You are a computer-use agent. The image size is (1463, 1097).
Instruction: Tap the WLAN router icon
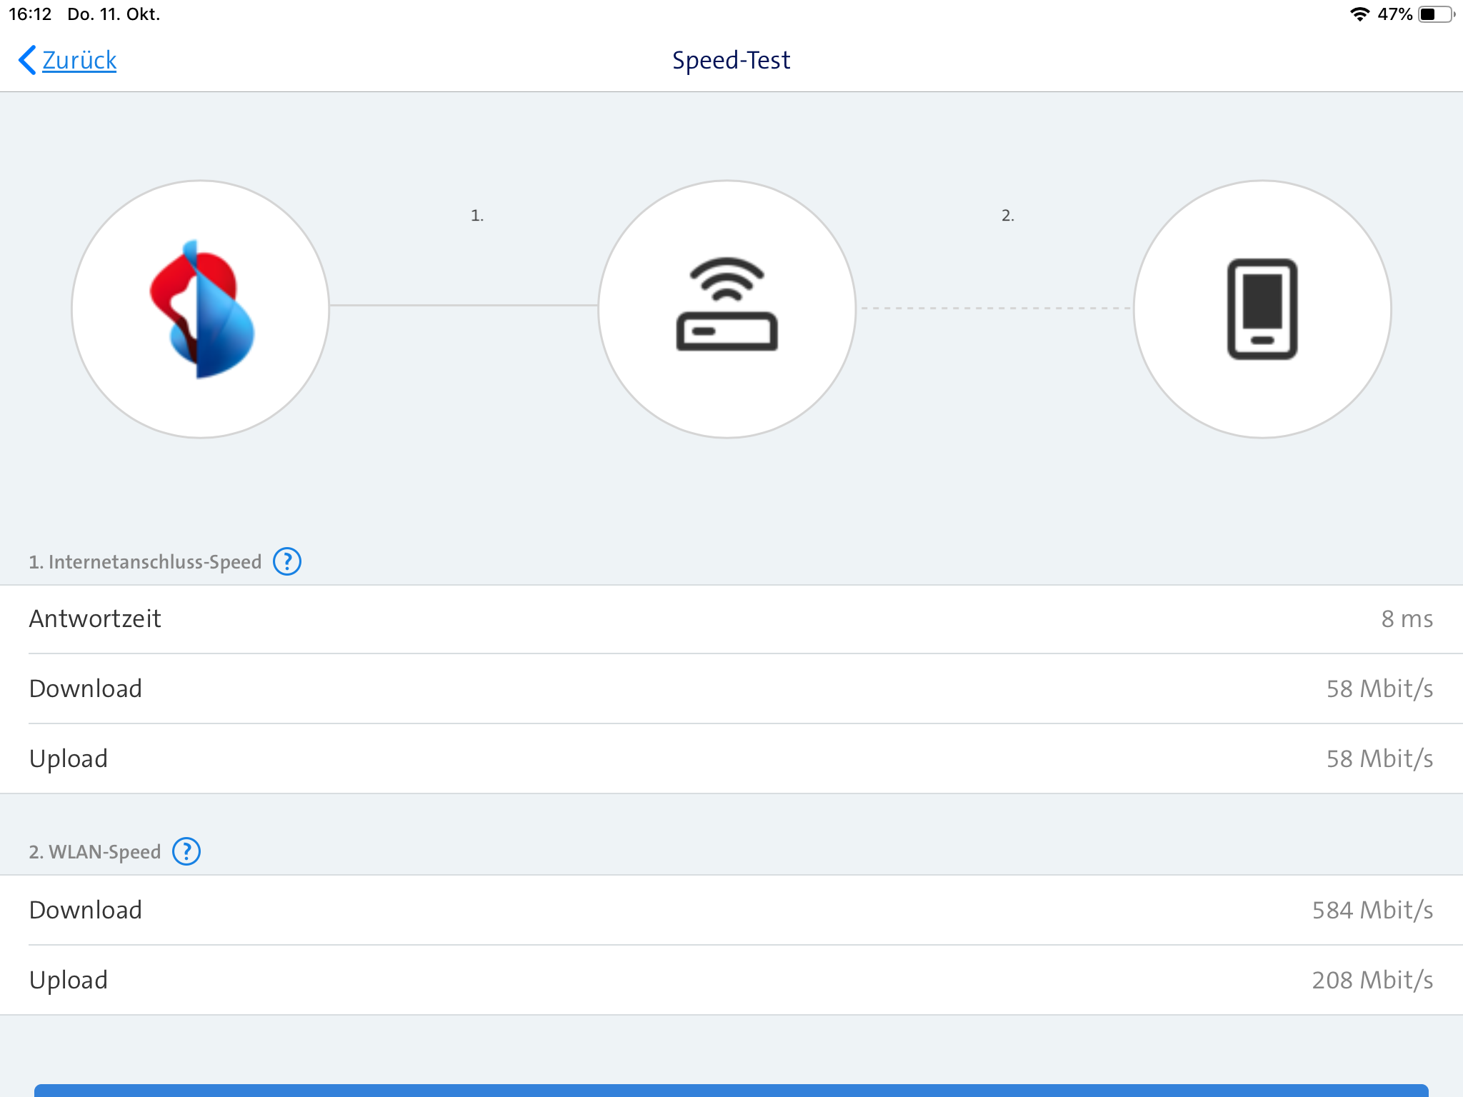tap(726, 307)
